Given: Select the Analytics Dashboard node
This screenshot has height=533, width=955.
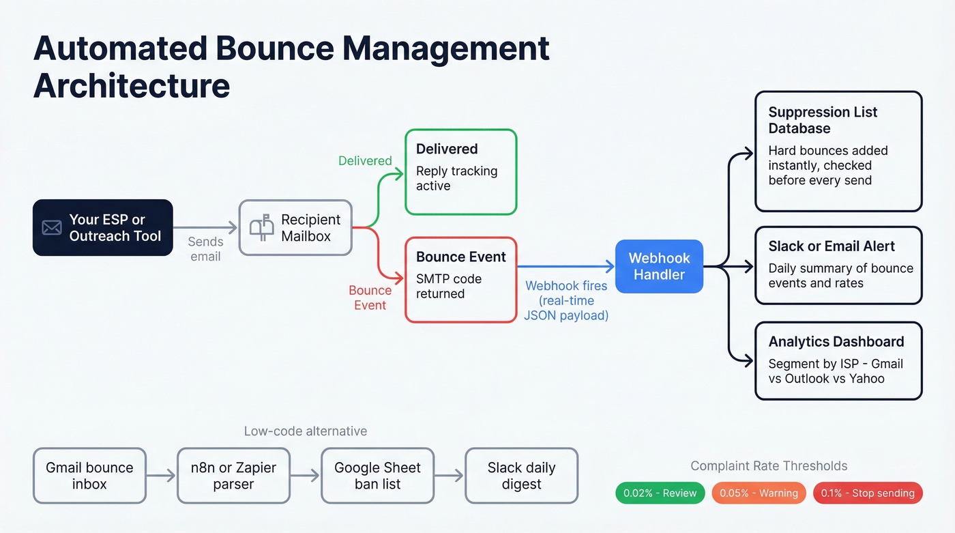Looking at the screenshot, I should [838, 360].
